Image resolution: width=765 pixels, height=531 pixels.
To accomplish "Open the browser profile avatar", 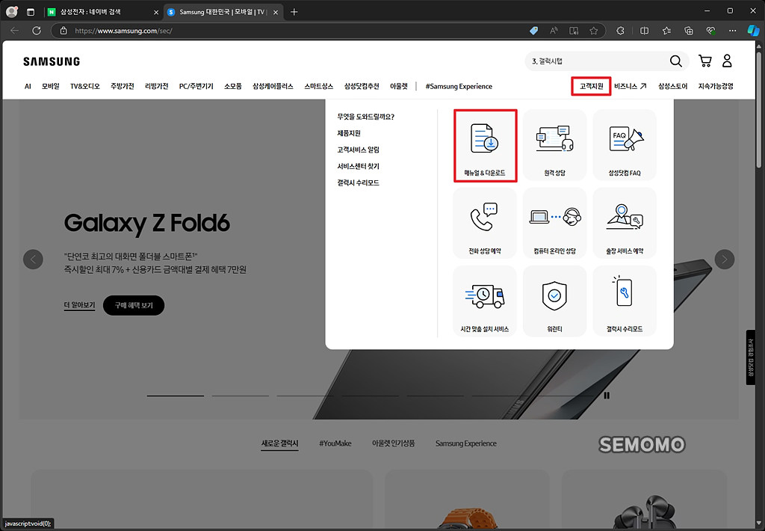I will (12, 12).
